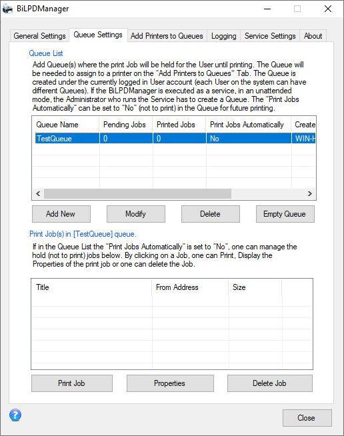Modify the selected queue

tap(136, 214)
